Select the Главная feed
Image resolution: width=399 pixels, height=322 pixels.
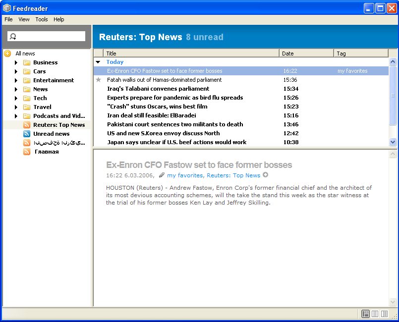47,152
